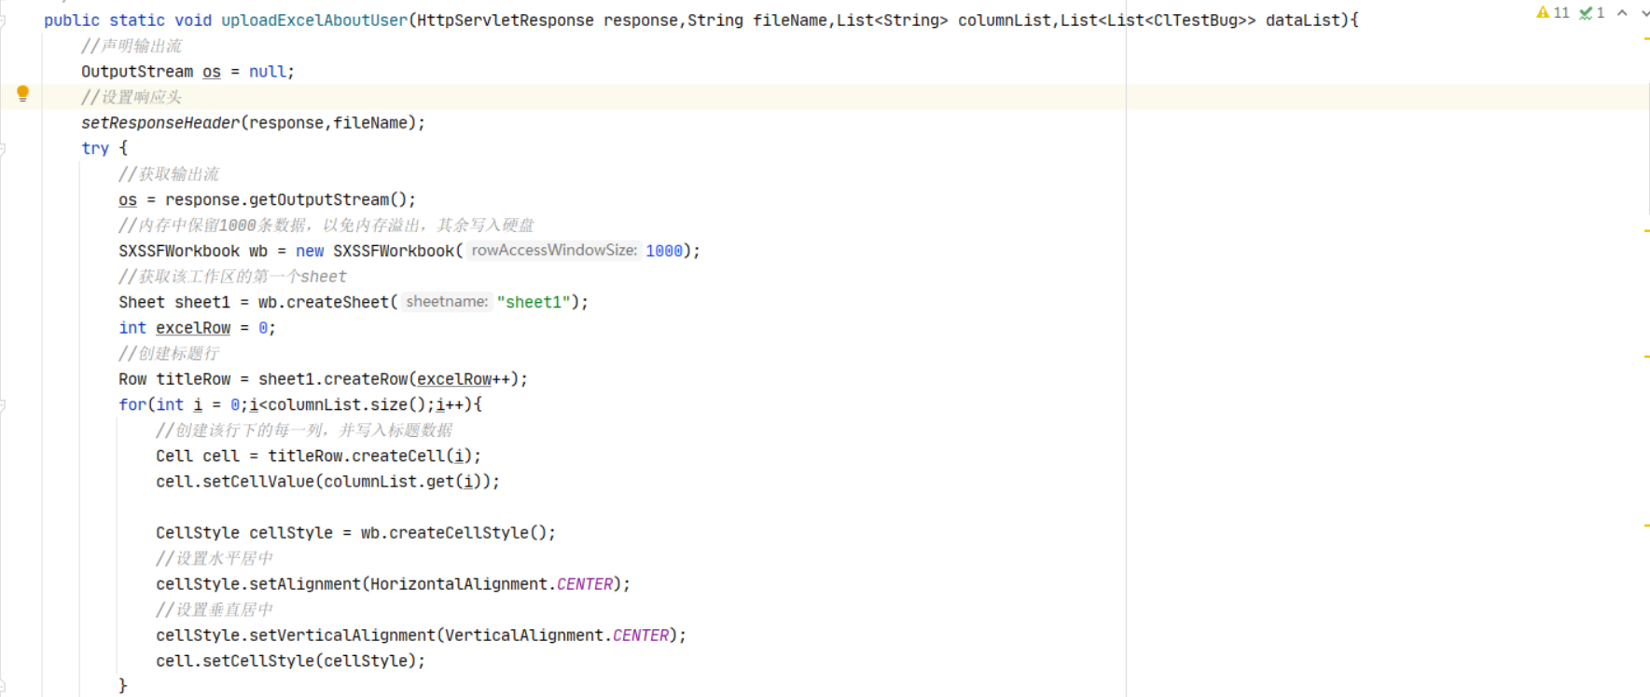Click 'fileName' argument in setResponseHeader call
Screen dimensions: 1650x697
[370, 123]
